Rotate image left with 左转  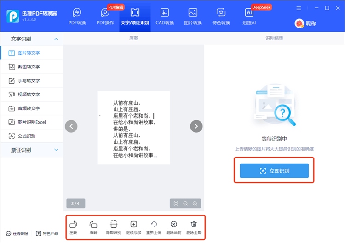point(74,228)
